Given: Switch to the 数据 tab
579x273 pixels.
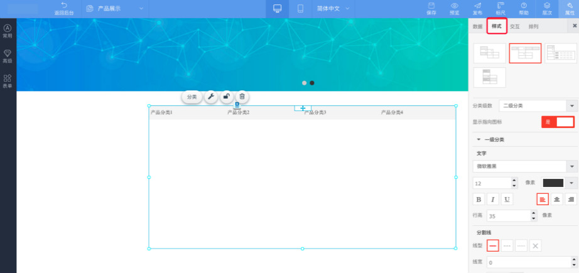Looking at the screenshot, I should click(478, 27).
